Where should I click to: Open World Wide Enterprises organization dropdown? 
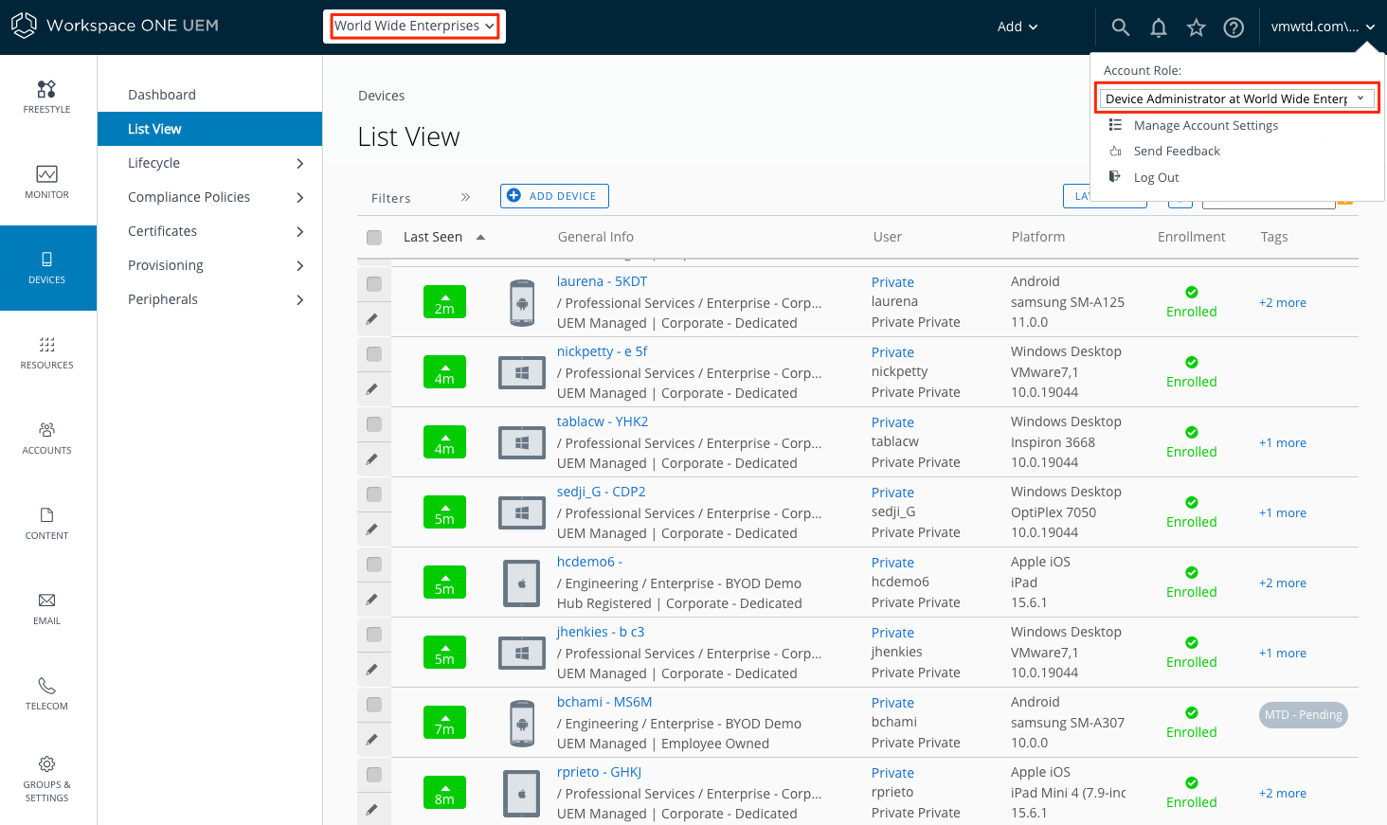click(x=414, y=27)
